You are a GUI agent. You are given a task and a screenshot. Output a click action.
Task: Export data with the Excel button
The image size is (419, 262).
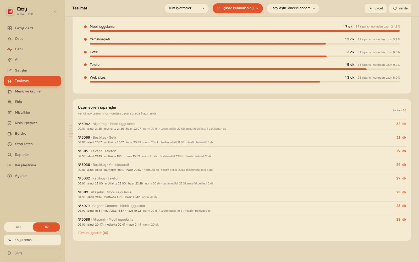point(376,8)
